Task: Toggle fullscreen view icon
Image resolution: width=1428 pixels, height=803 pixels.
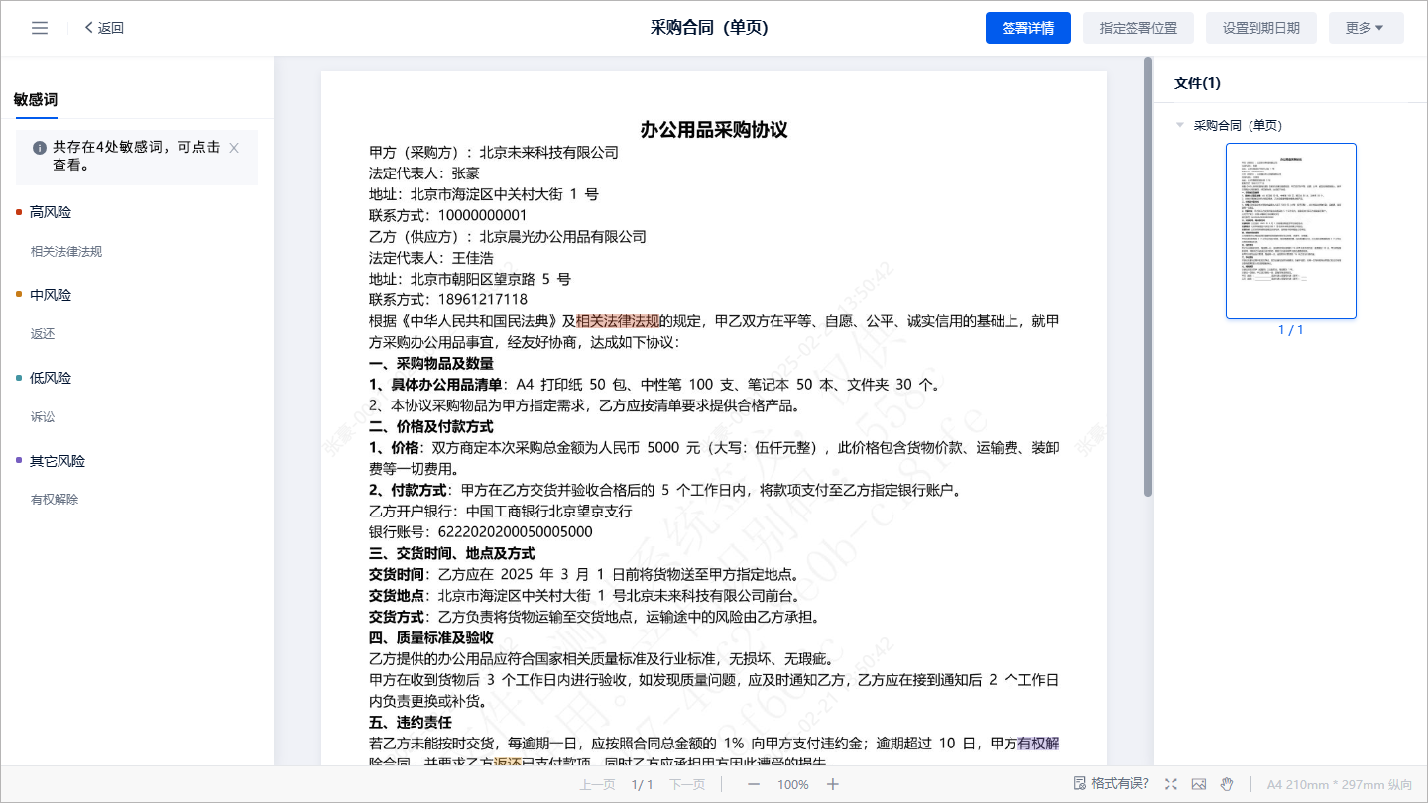Action: click(1171, 784)
